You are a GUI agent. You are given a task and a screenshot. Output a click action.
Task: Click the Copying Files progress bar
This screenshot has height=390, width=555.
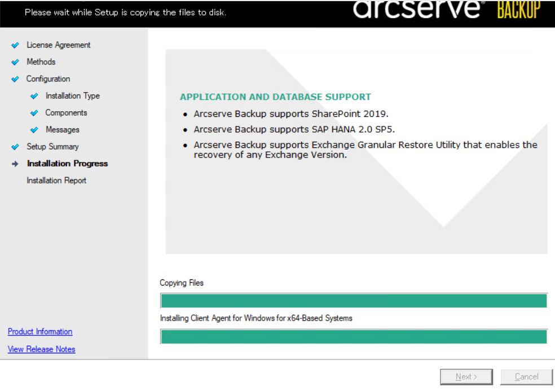point(354,301)
